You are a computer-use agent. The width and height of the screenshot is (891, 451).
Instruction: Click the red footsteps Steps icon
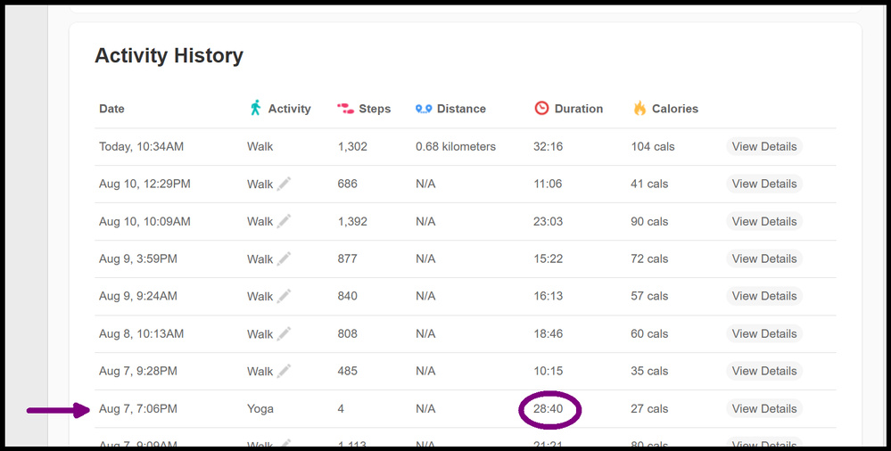[345, 109]
